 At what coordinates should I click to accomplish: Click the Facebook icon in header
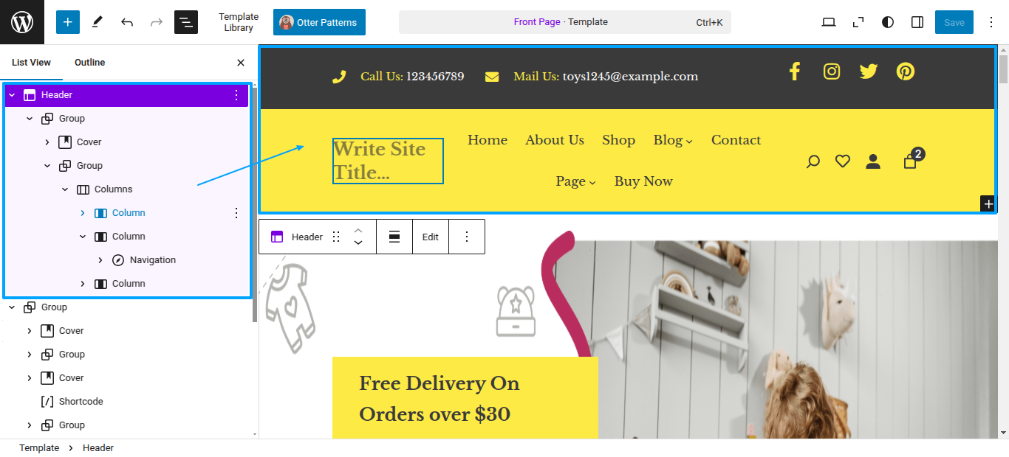pos(795,71)
